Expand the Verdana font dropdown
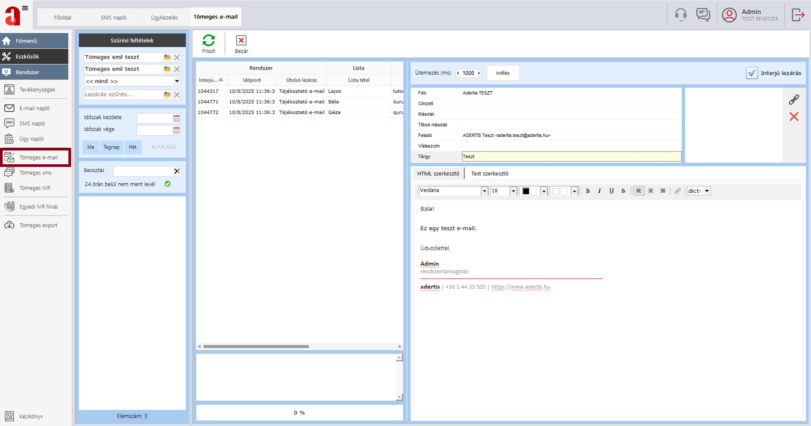This screenshot has height=426, width=811. pyautogui.click(x=484, y=191)
